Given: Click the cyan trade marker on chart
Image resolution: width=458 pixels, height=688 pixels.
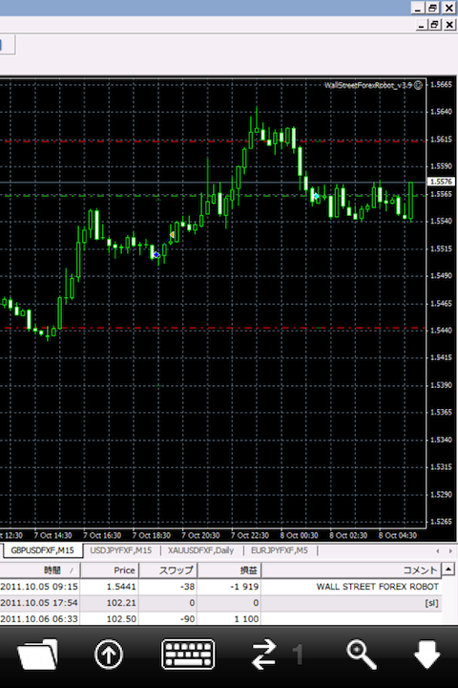Looking at the screenshot, I should 316,196.
